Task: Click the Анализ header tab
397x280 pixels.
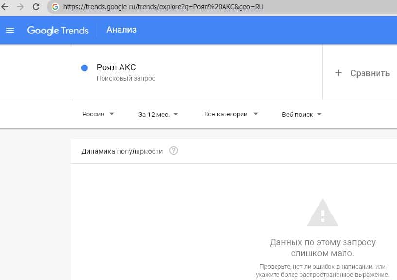Action: 121,30
